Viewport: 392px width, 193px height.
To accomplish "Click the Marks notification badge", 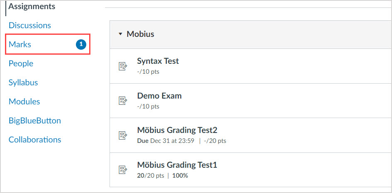I will 81,44.
